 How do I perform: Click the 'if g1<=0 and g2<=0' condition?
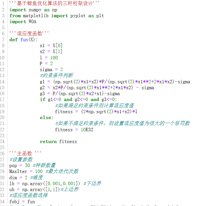tap(78, 99)
